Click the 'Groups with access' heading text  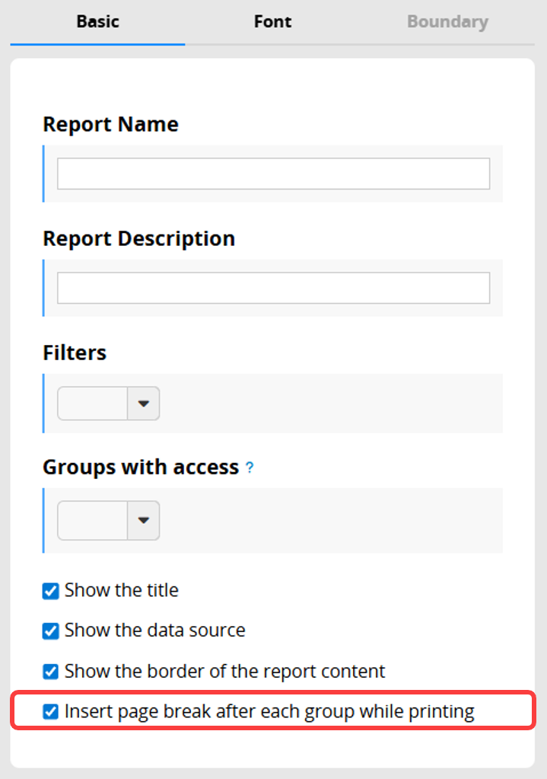141,468
